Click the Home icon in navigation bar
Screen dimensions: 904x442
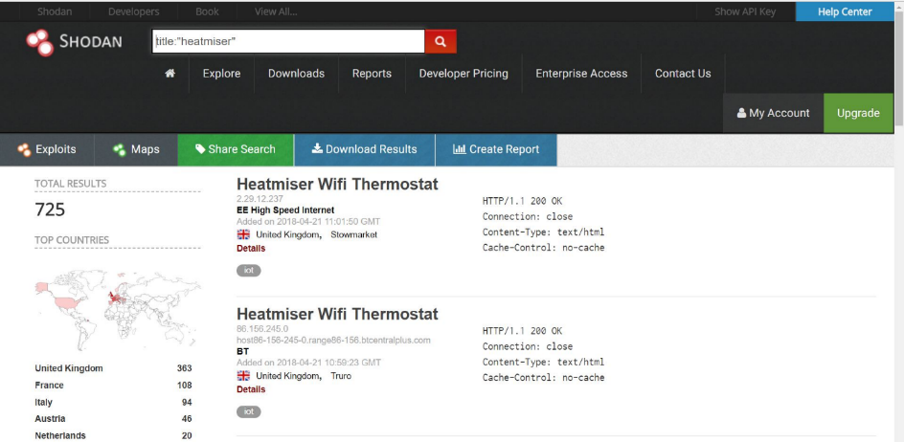(169, 74)
